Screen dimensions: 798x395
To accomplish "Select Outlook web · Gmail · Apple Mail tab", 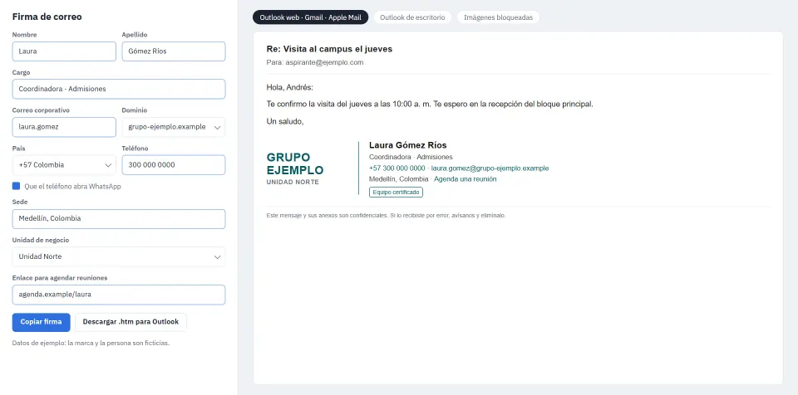I will click(x=310, y=17).
